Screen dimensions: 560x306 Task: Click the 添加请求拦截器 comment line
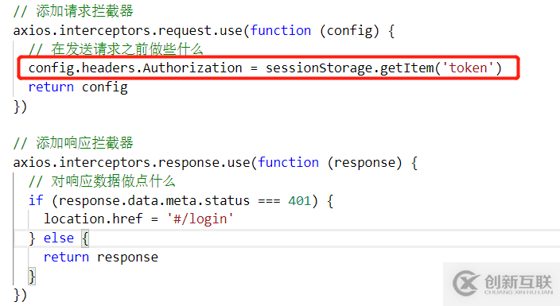pos(73,11)
